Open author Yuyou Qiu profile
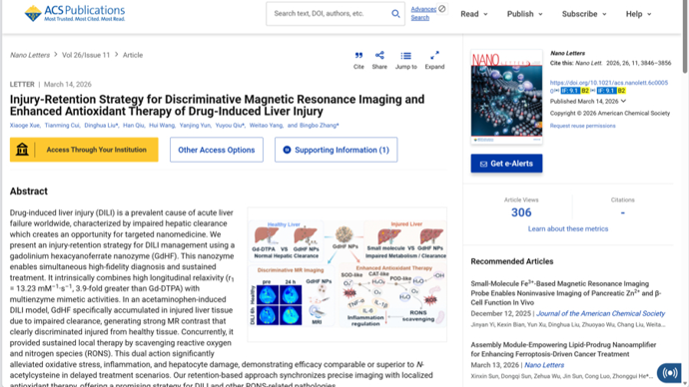This screenshot has height=387, width=689. coord(230,125)
